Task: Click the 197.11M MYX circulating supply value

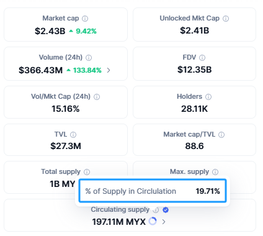Action: coord(119,222)
